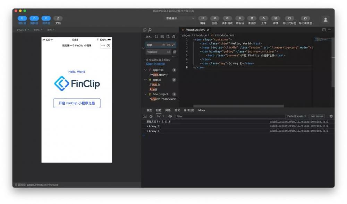Open the explorer files icon above search panel
This screenshot has width=347, height=204.
tap(145, 30)
